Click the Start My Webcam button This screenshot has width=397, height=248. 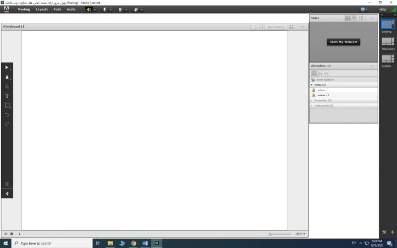[x=343, y=42]
